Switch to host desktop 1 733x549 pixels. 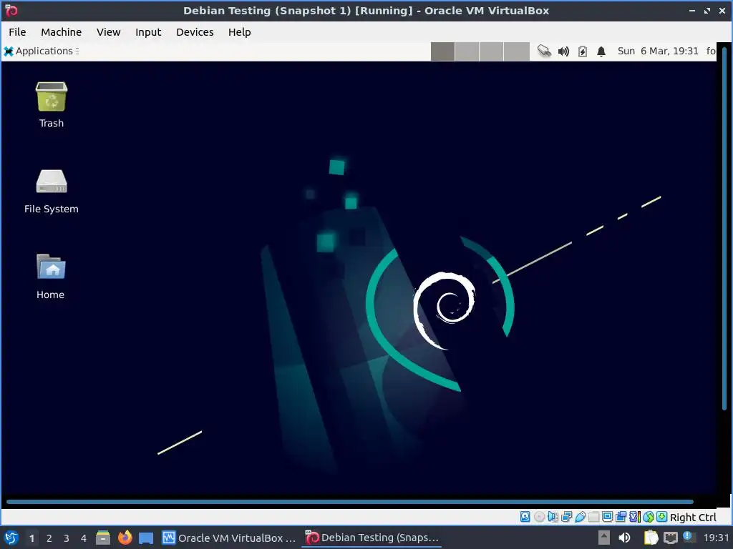31,538
